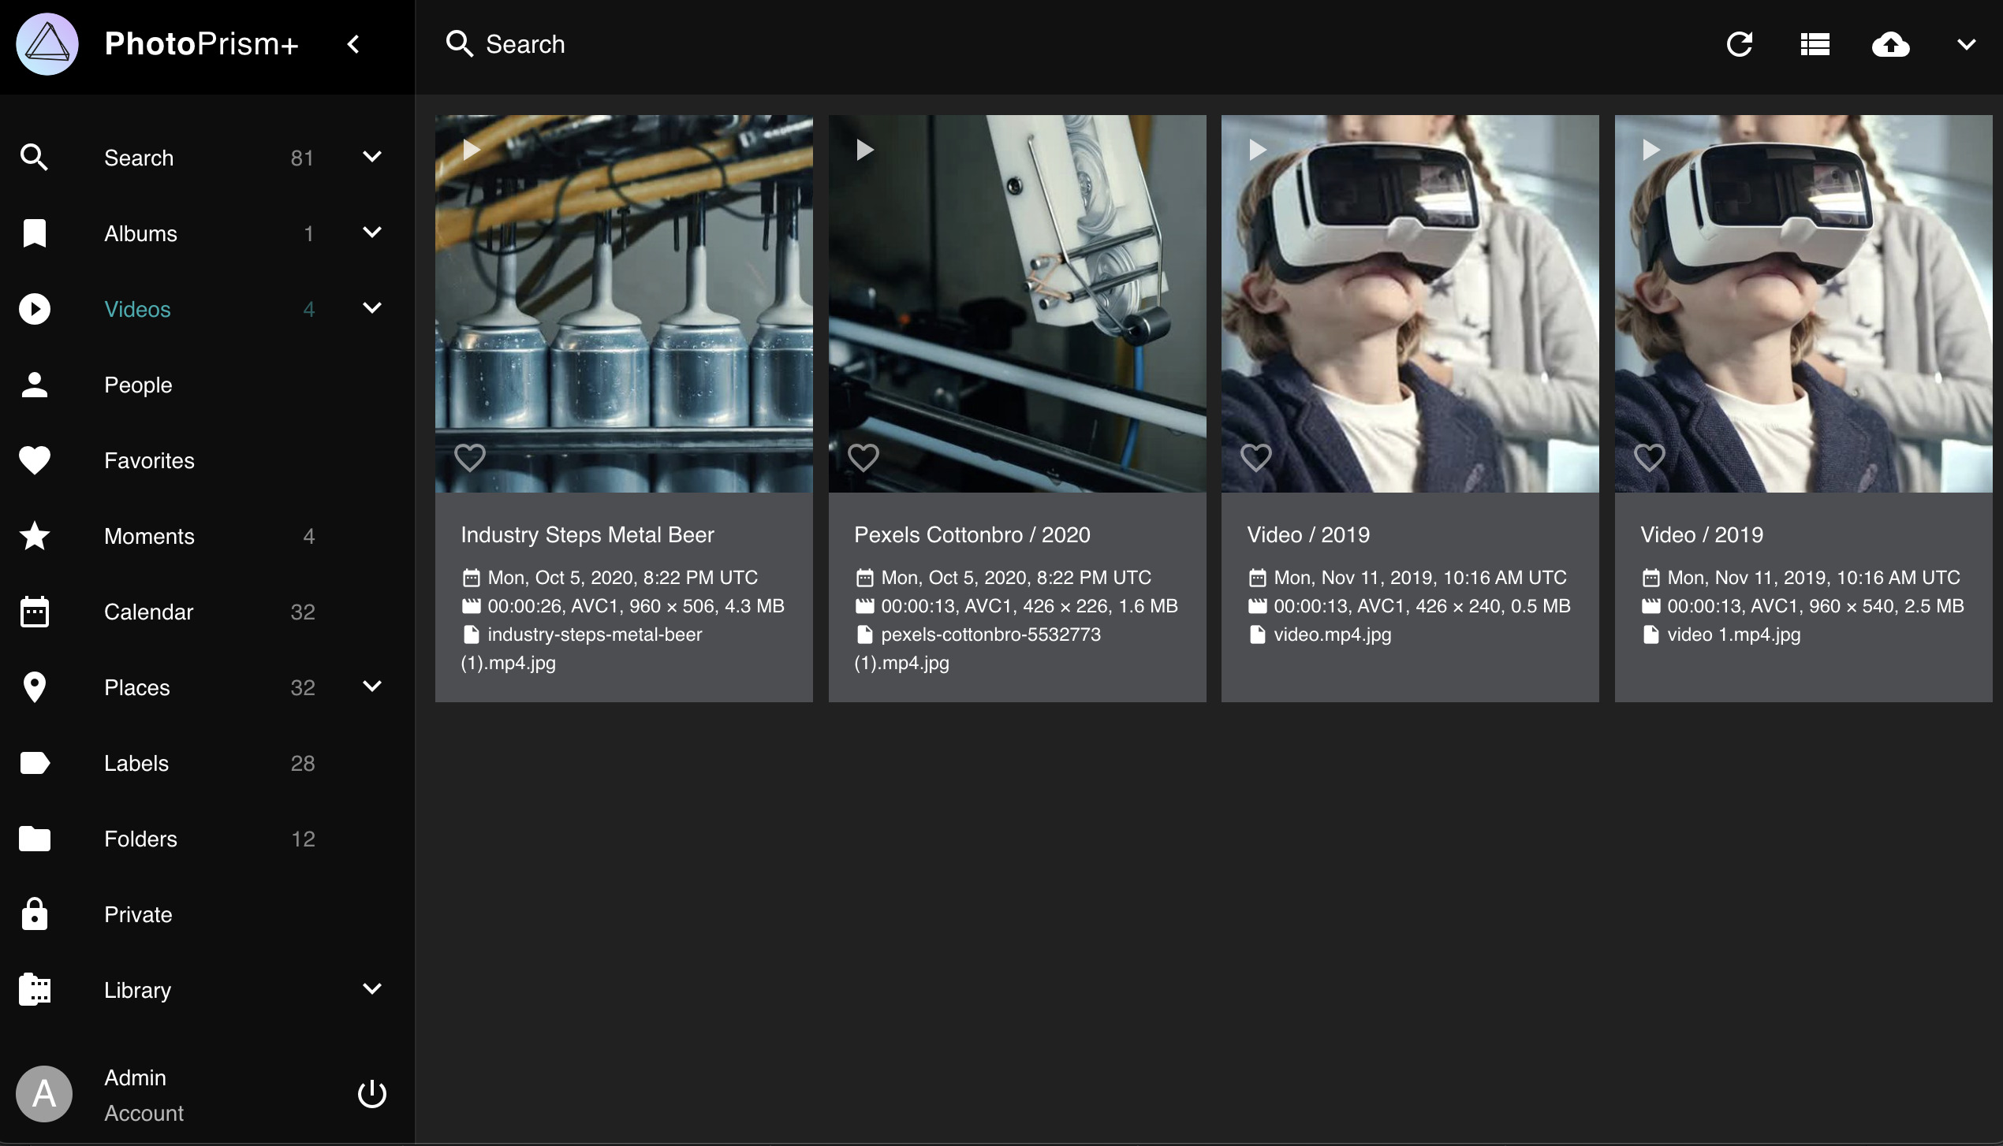
Task: Click the Labels tag icon
Action: 35,763
